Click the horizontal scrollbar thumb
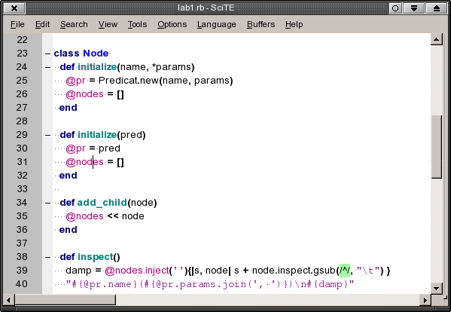The width and height of the screenshot is (451, 312). click(x=65, y=300)
